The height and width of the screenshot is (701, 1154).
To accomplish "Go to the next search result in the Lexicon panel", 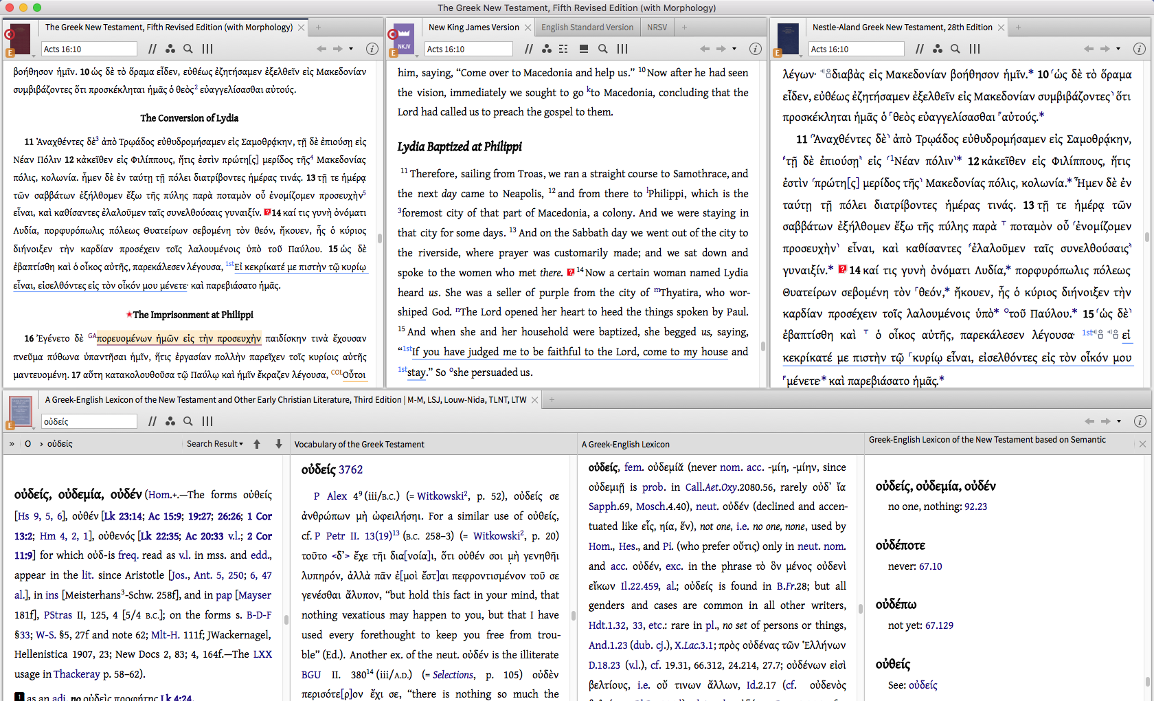I will pos(279,444).
